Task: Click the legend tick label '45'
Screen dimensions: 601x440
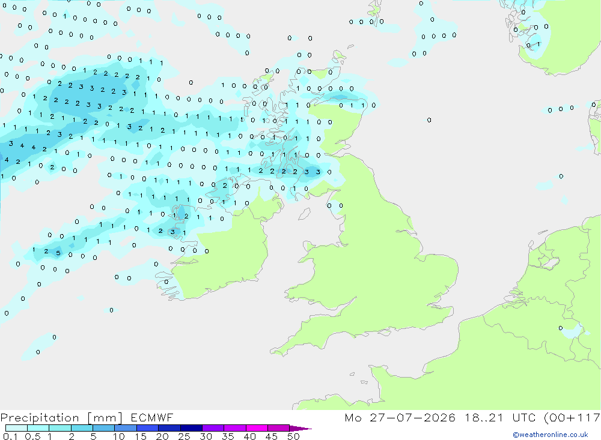Action: pyautogui.click(x=272, y=436)
